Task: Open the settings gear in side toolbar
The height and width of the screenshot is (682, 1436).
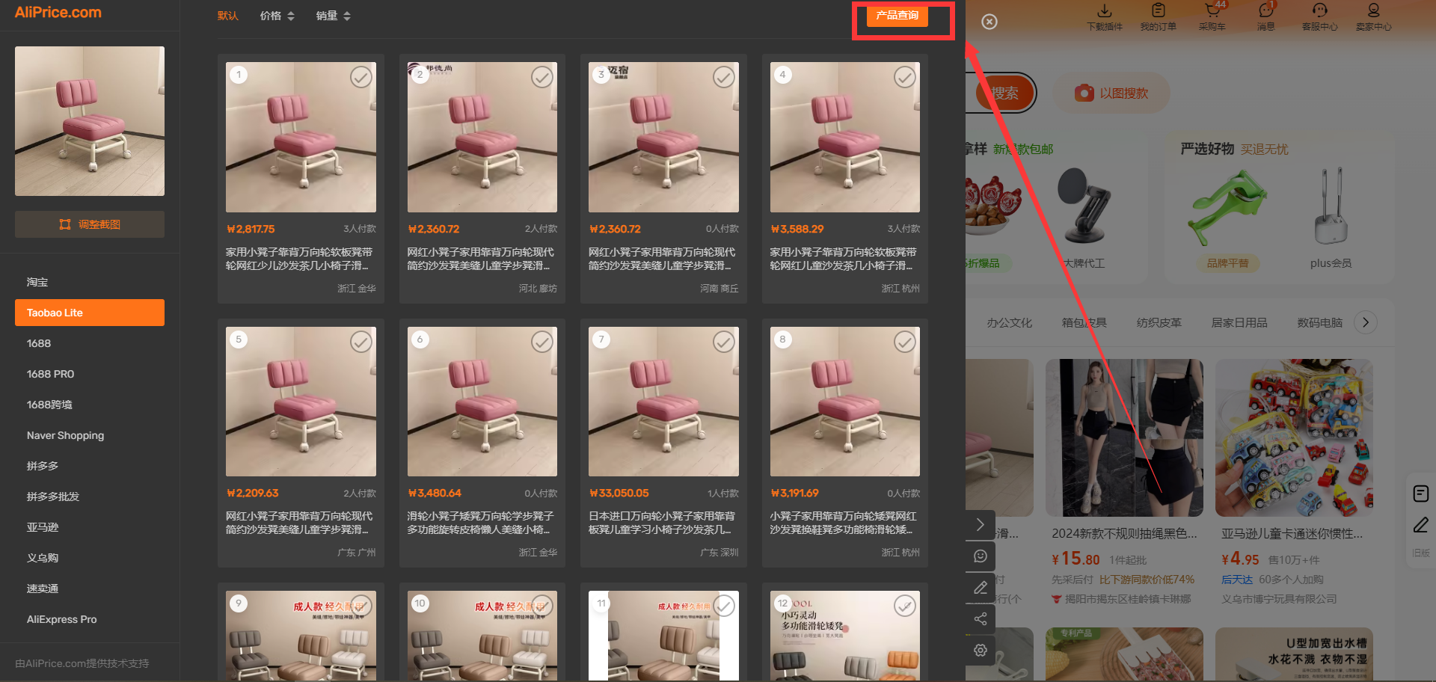Action: 981,651
